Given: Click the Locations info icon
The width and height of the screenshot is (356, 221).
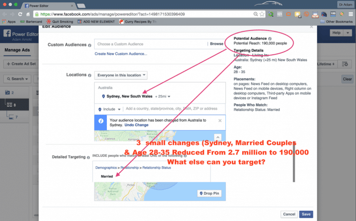Looking at the screenshot, I should point(89,75).
